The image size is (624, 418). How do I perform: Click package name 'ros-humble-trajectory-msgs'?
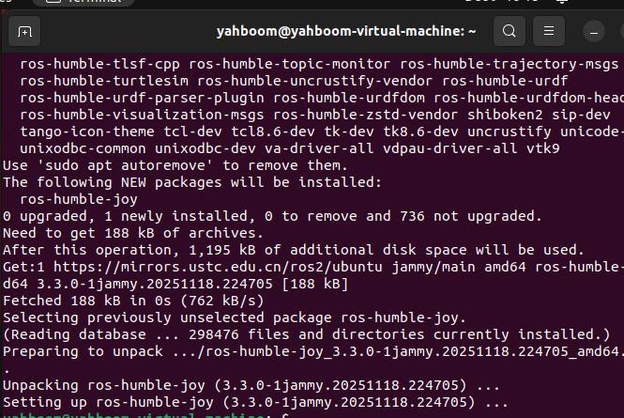(509, 64)
